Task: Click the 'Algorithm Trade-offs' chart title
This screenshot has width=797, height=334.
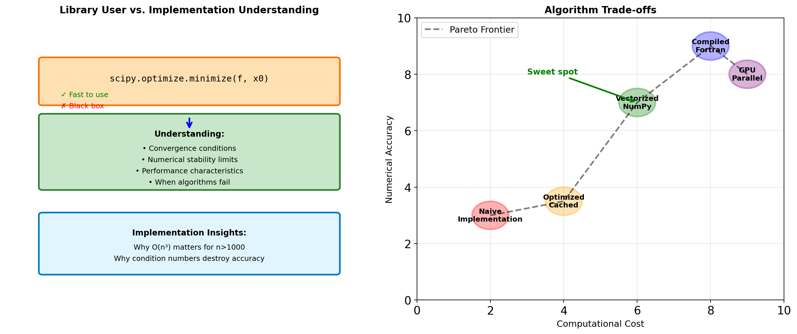Action: 600,10
